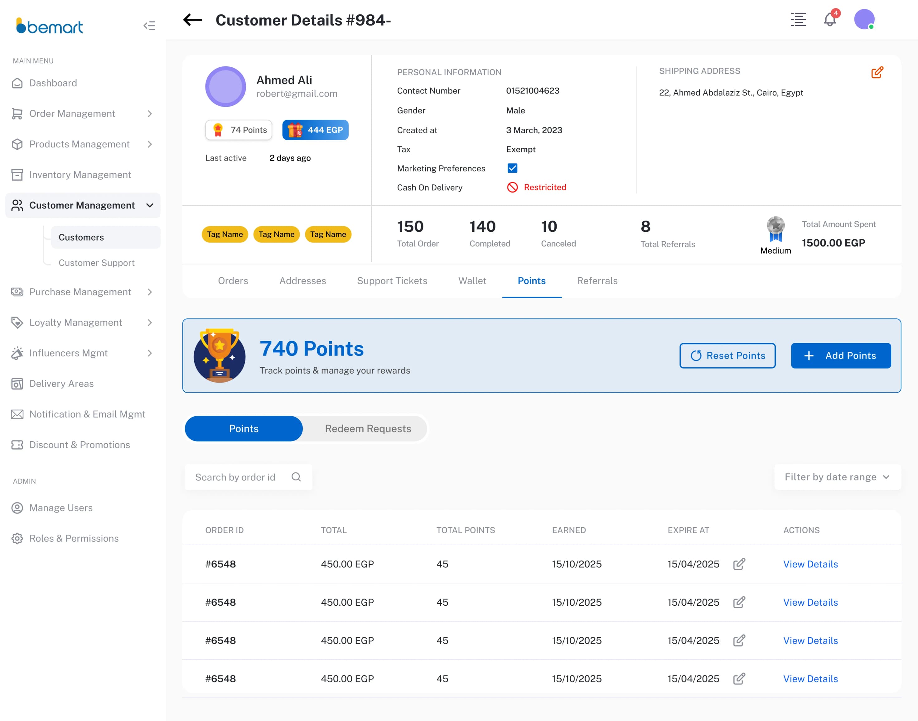
Task: View Details of first #6548 order
Action: 810,564
